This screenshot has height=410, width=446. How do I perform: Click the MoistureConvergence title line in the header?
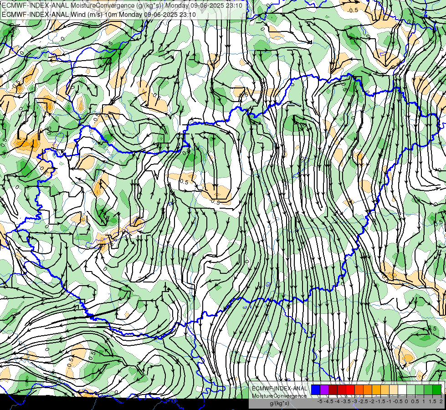point(122,5)
